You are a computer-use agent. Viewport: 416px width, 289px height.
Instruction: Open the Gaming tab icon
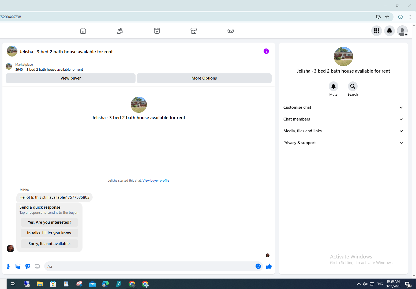pyautogui.click(x=231, y=31)
